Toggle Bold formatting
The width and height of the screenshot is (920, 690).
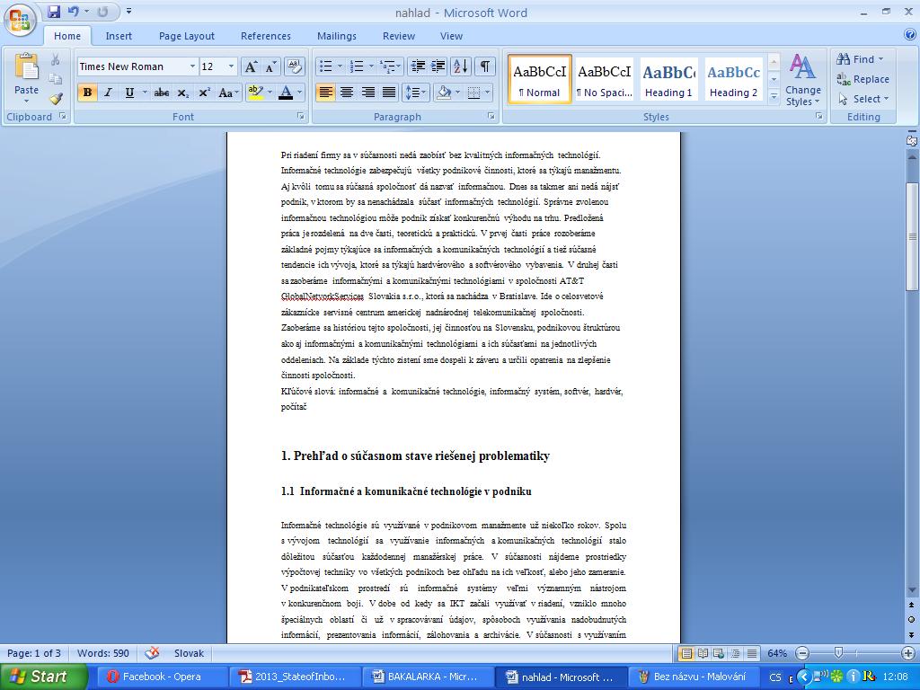click(87, 93)
